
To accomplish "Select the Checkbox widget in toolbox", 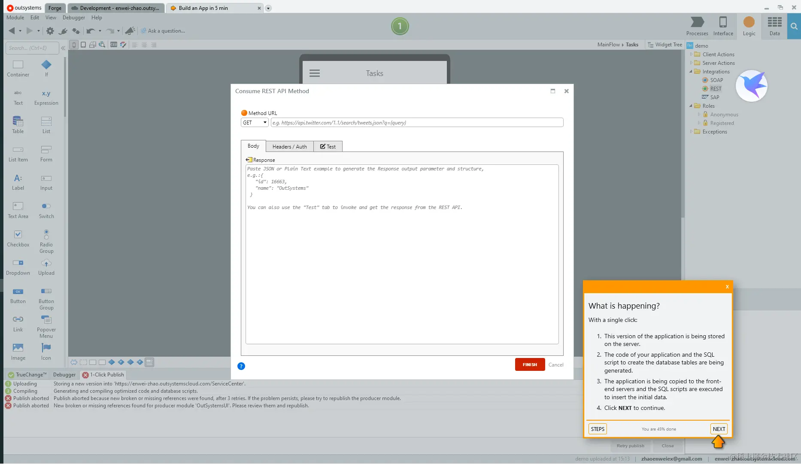I will pyautogui.click(x=18, y=239).
